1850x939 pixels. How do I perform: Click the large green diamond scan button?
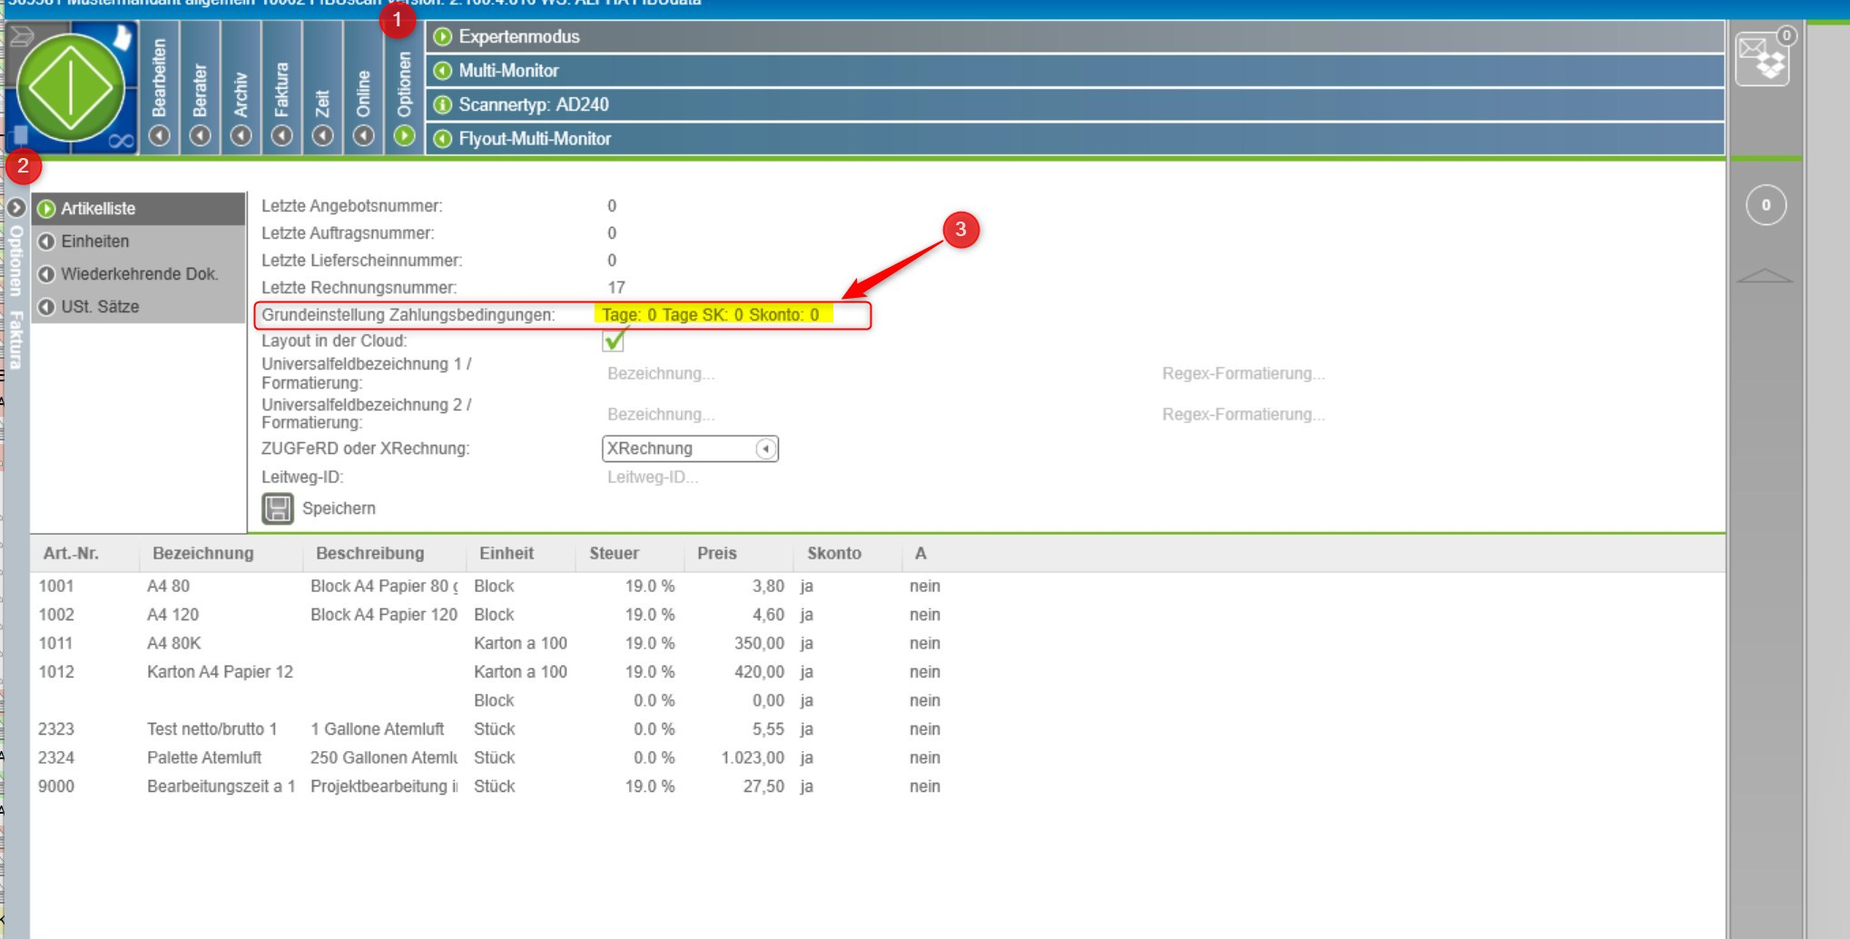71,88
